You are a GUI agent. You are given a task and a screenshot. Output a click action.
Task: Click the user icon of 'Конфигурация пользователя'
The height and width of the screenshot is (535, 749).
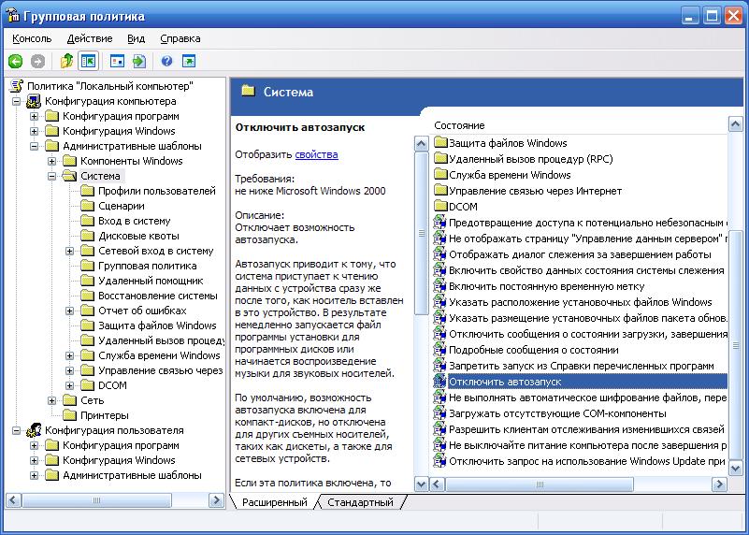click(x=34, y=430)
